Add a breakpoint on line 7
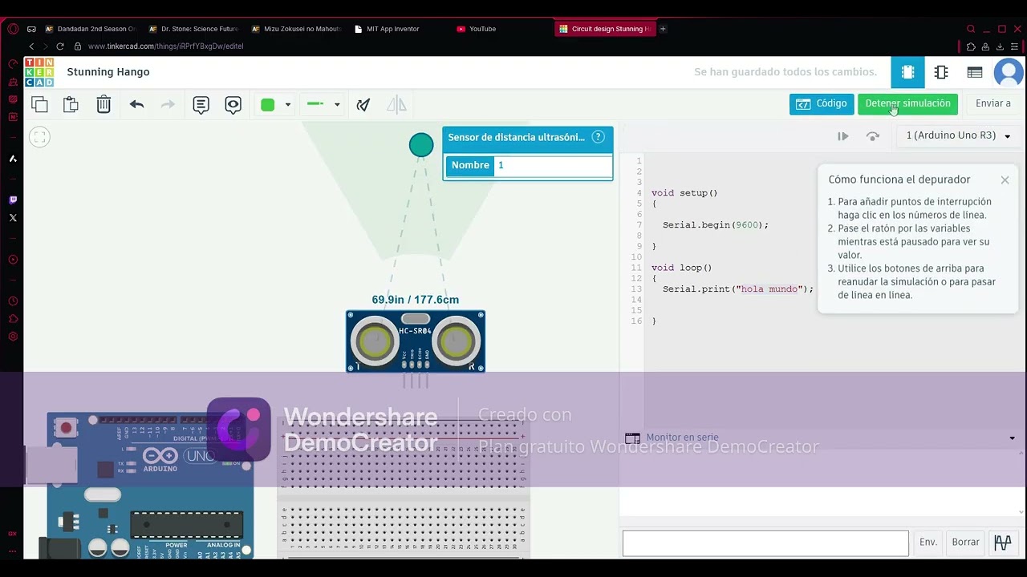This screenshot has height=577, width=1027. (x=639, y=225)
